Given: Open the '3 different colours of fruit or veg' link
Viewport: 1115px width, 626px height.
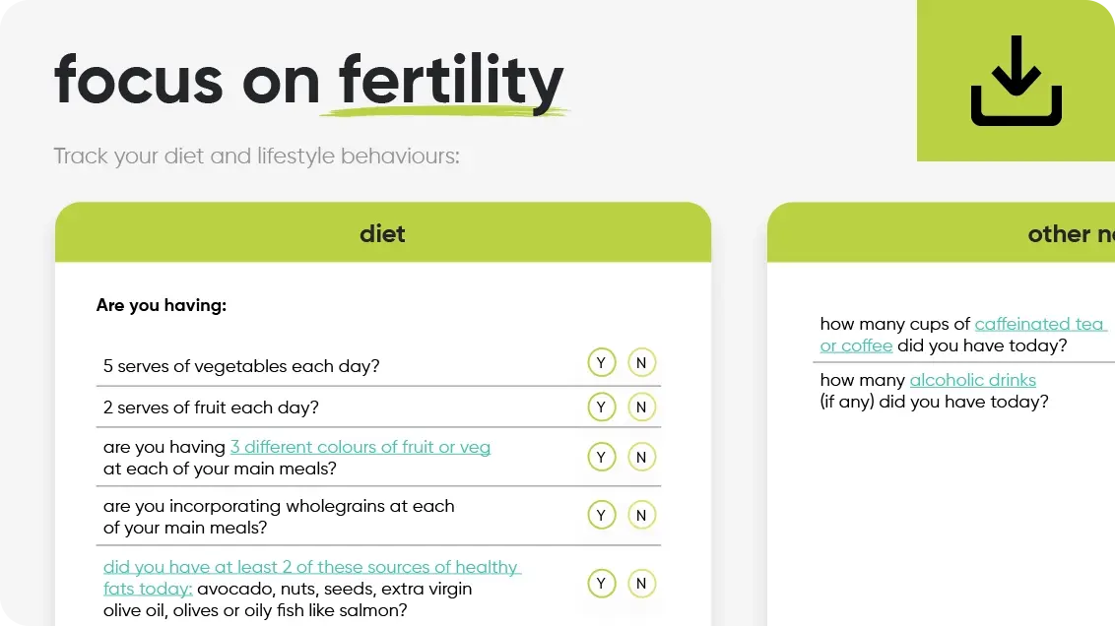Looking at the screenshot, I should pyautogui.click(x=360, y=447).
